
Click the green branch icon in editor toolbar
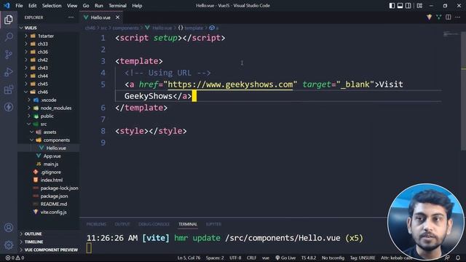click(x=438, y=17)
